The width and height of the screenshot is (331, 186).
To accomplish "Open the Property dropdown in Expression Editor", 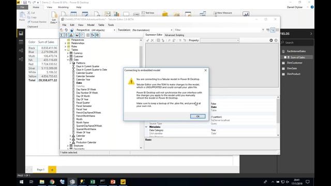I will click(219, 40).
